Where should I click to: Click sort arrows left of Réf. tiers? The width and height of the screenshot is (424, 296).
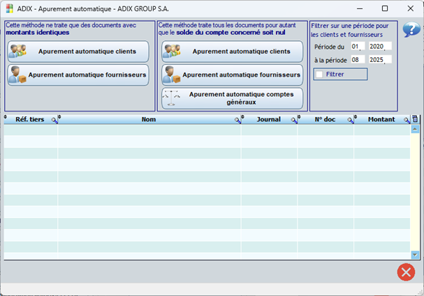coord(6,117)
